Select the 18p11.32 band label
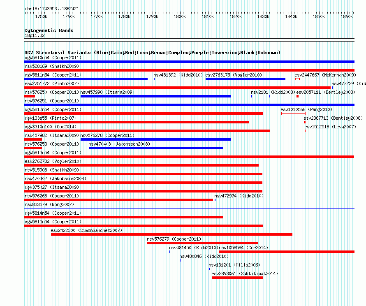This screenshot has width=366, height=306. click(x=35, y=35)
